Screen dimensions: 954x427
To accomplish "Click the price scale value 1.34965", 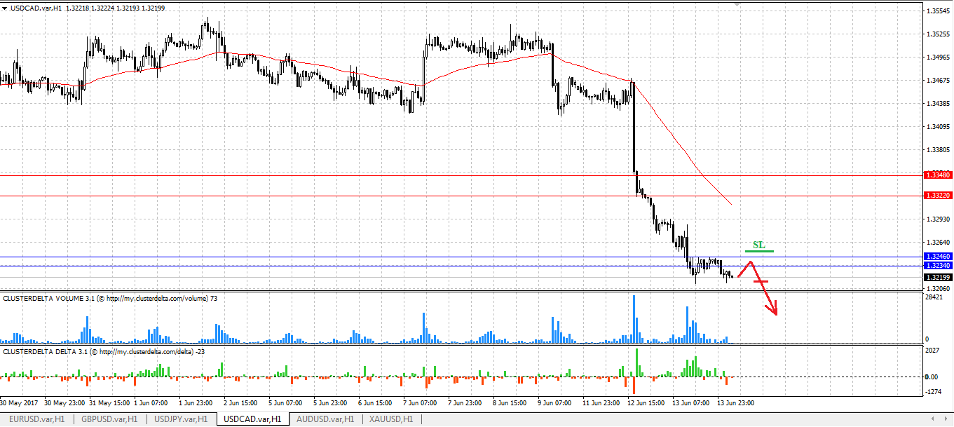I will click(x=938, y=57).
